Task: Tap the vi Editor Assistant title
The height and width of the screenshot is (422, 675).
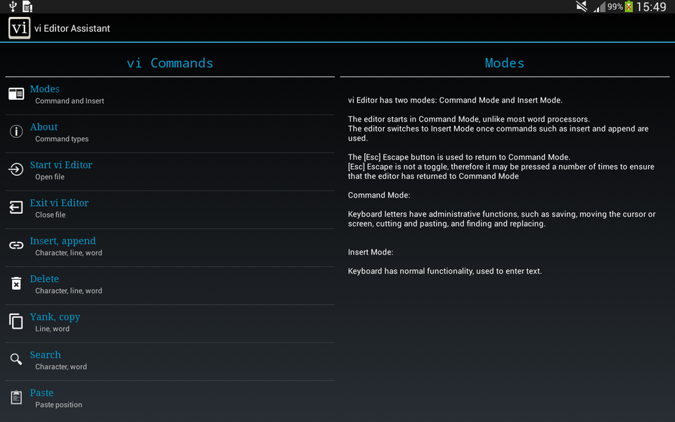Action: tap(72, 28)
